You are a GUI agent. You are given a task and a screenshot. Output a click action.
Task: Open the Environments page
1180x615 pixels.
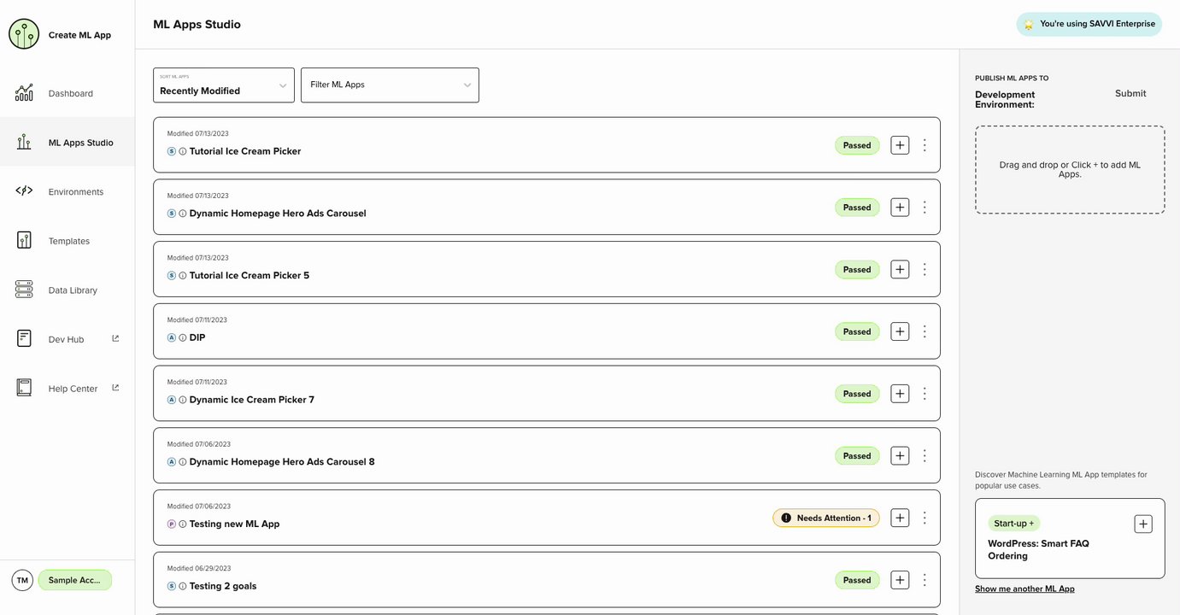tap(75, 192)
